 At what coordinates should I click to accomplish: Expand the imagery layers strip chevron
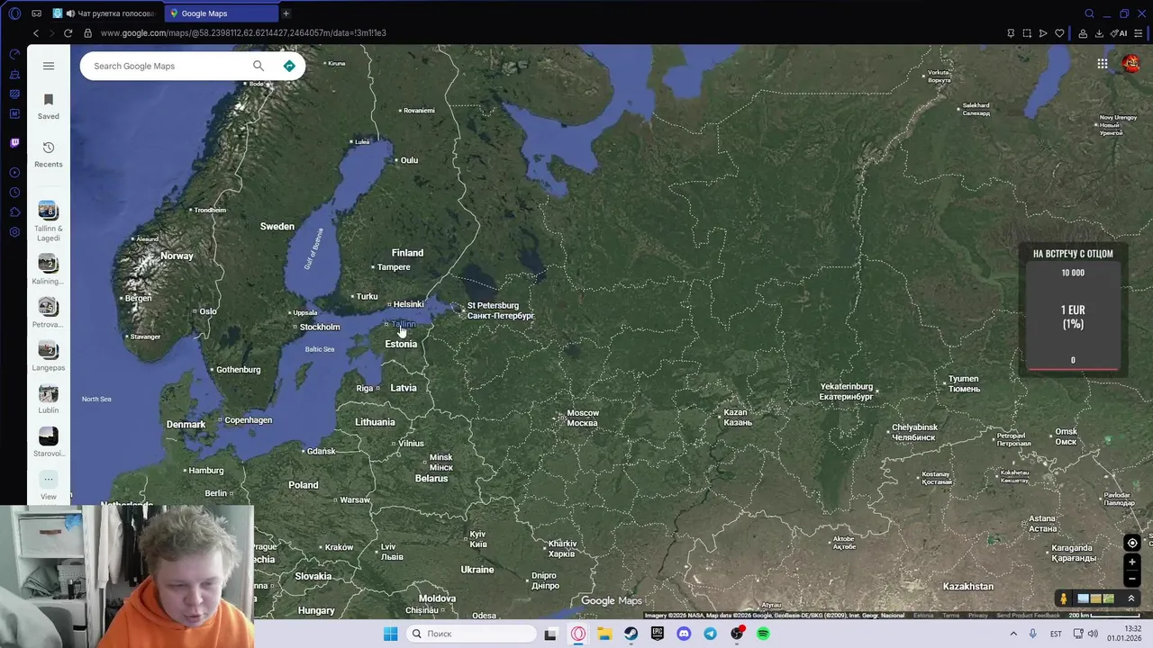[1131, 598]
